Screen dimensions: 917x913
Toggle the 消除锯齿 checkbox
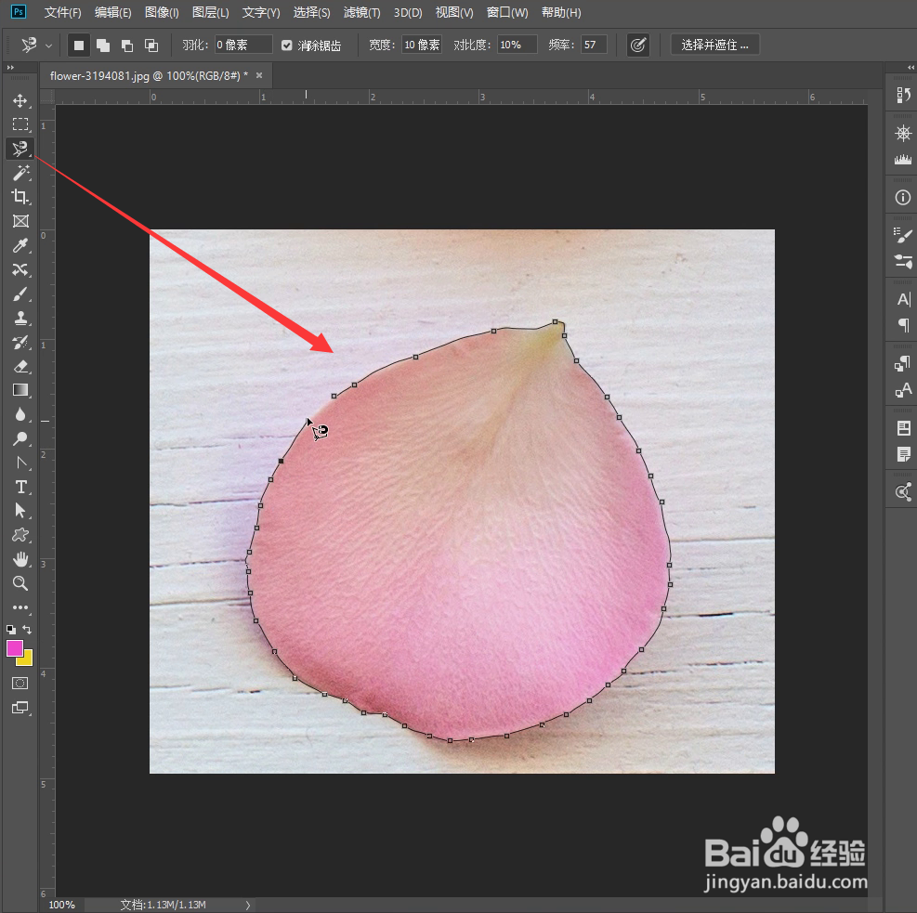click(x=286, y=44)
